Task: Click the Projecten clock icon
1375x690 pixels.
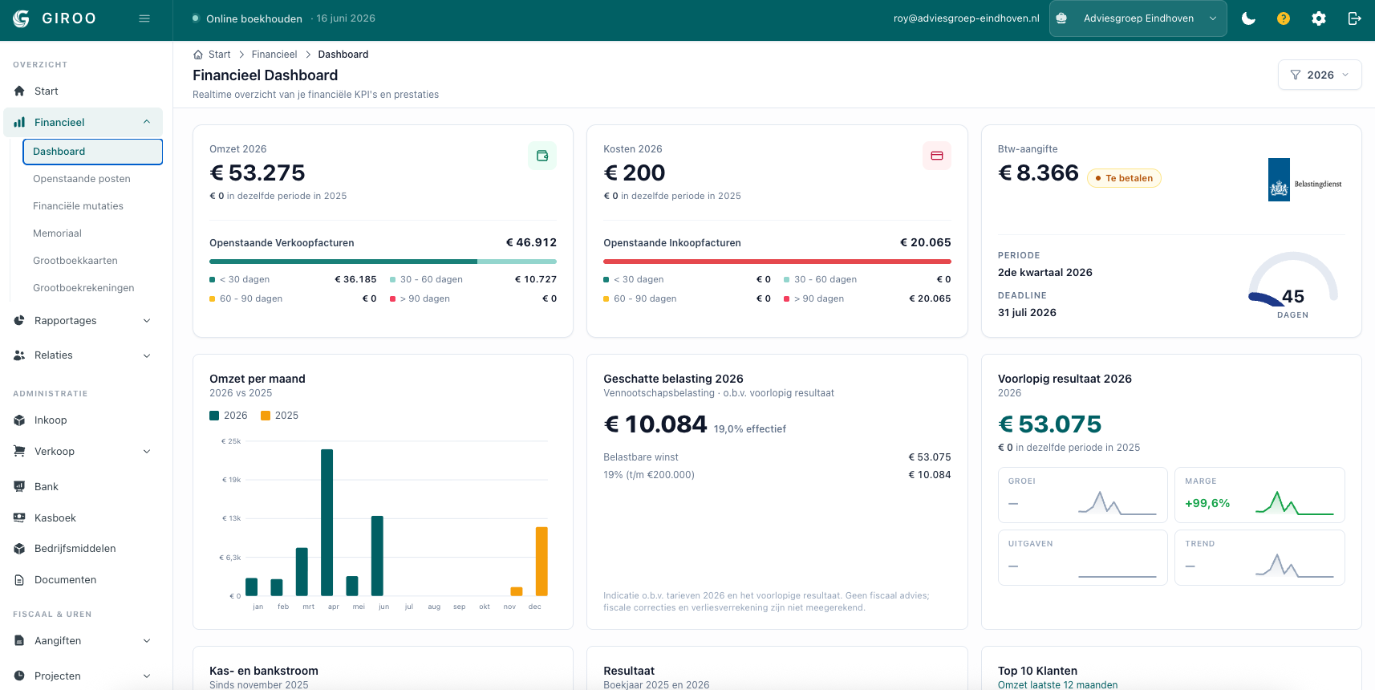Action: (19, 676)
